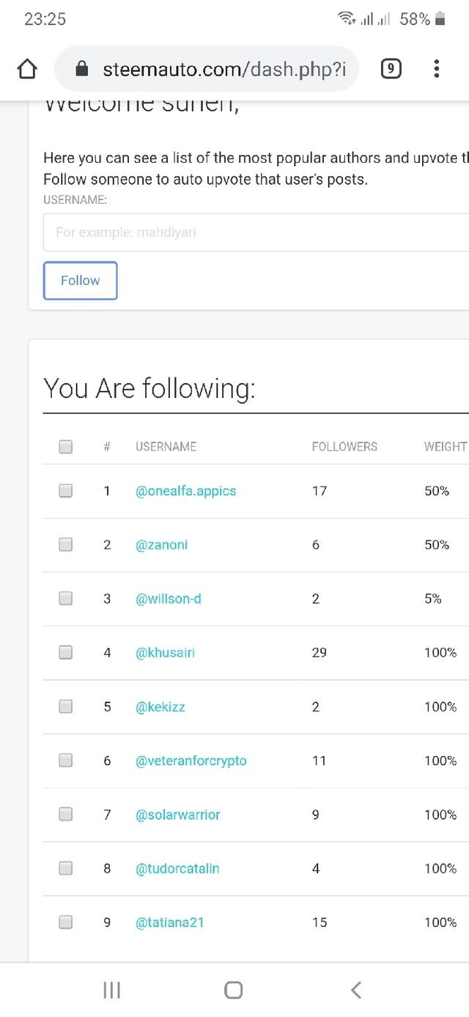This screenshot has height=1017, width=469.
Task: Focus the username input field
Action: click(256, 232)
